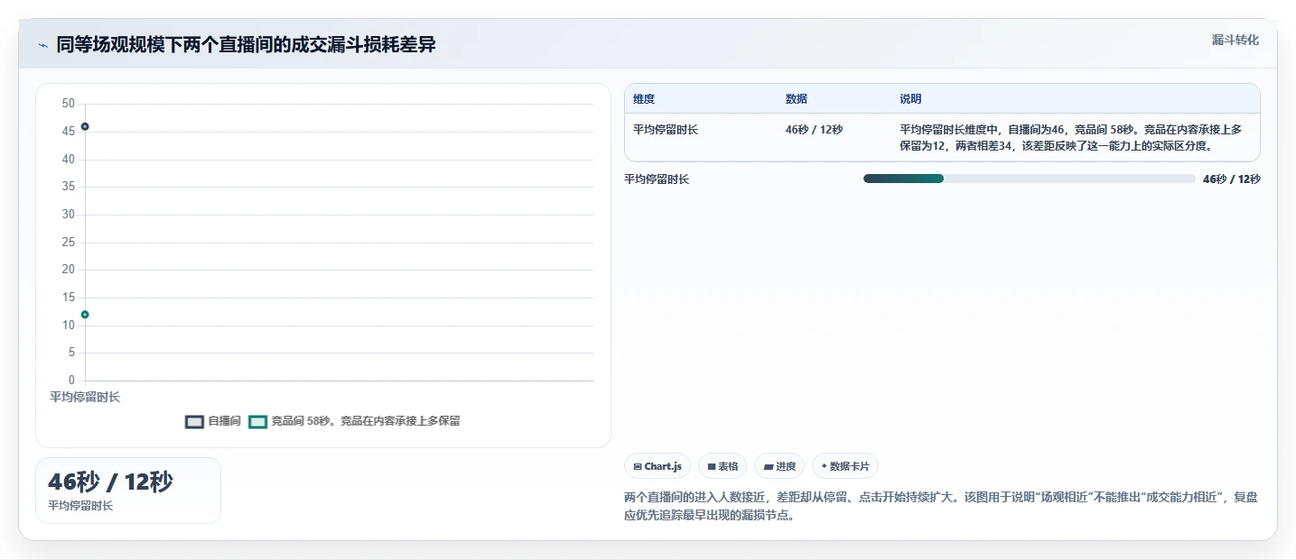This screenshot has height=560, width=1296.
Task: Click the large 46秒 / 12秒 card value
Action: click(x=110, y=482)
